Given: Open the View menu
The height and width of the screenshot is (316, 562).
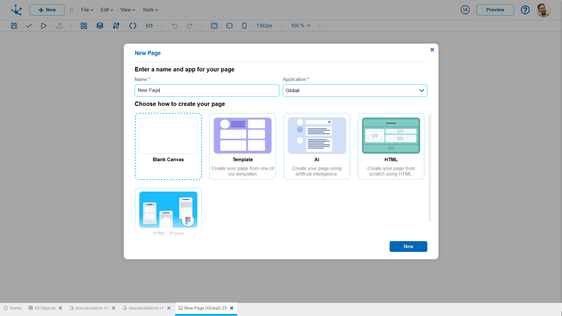Looking at the screenshot, I should [x=127, y=10].
